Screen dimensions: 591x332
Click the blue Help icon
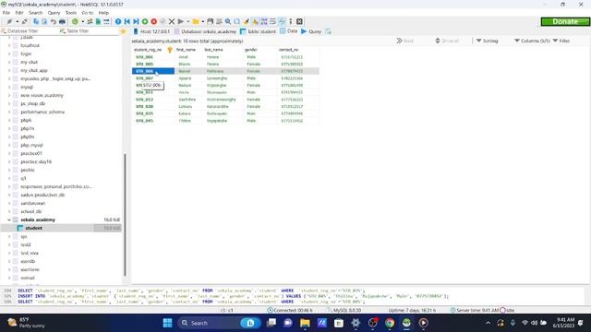click(x=118, y=21)
